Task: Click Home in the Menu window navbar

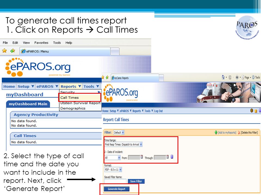Action: coord(9,86)
